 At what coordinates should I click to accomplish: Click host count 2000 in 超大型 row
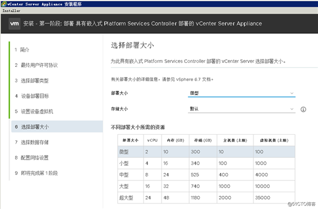coord(225,198)
